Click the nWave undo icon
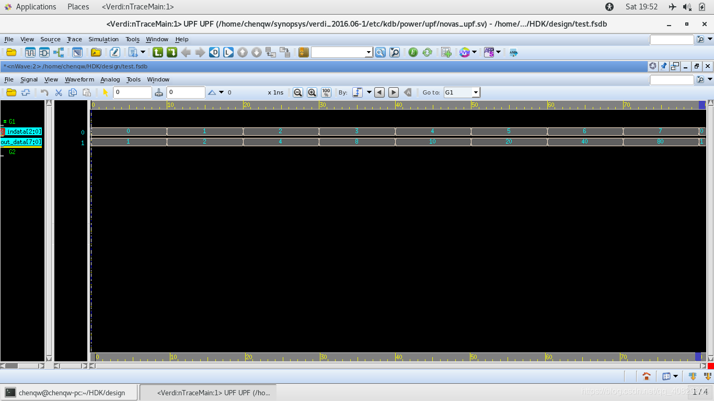 [44, 92]
